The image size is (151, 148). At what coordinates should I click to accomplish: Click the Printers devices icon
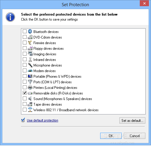[30, 87]
